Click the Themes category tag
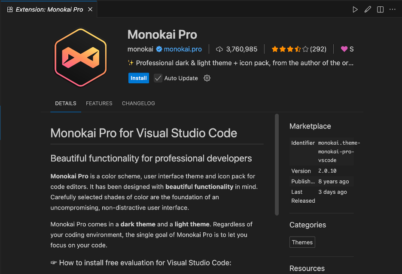The width and height of the screenshot is (402, 274). pos(302,242)
